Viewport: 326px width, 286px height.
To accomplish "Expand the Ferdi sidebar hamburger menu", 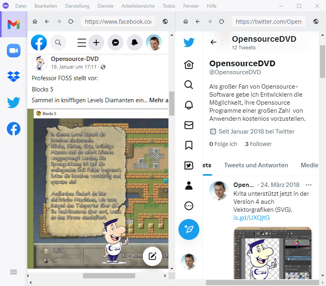I will pos(13,272).
